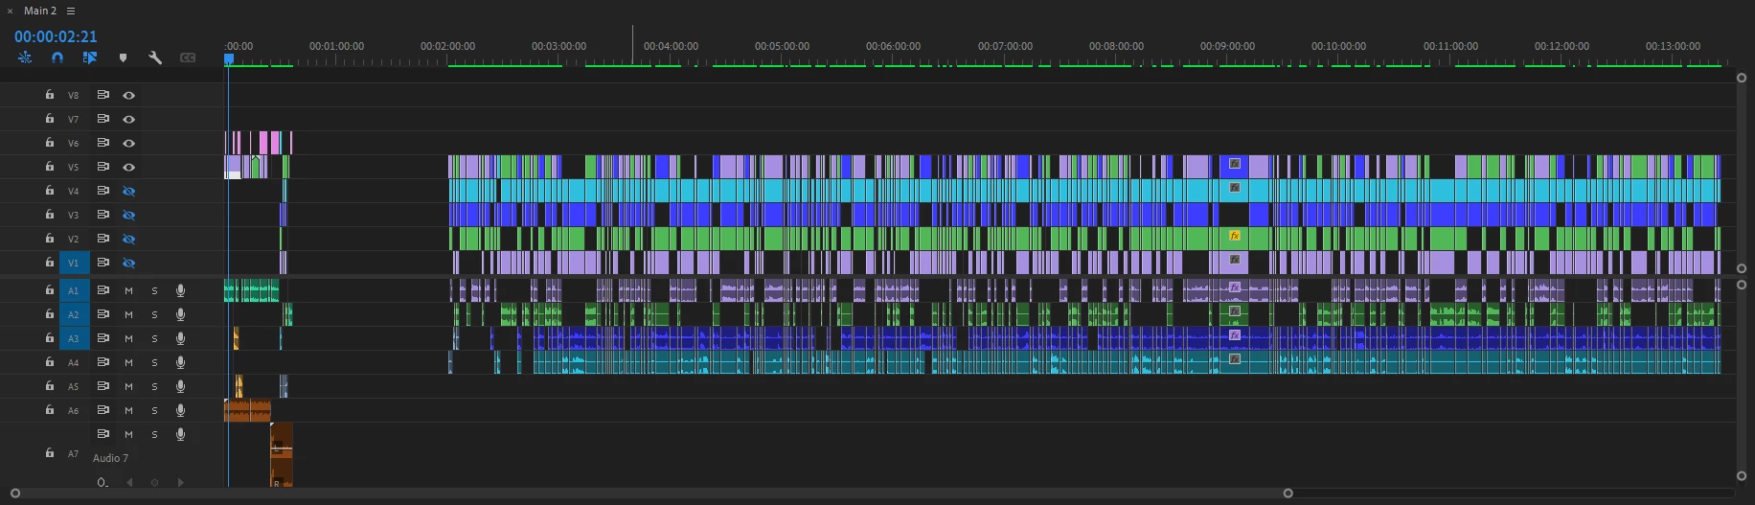Image resolution: width=1755 pixels, height=505 pixels.
Task: Target track A4 header label
Action: coord(74,362)
